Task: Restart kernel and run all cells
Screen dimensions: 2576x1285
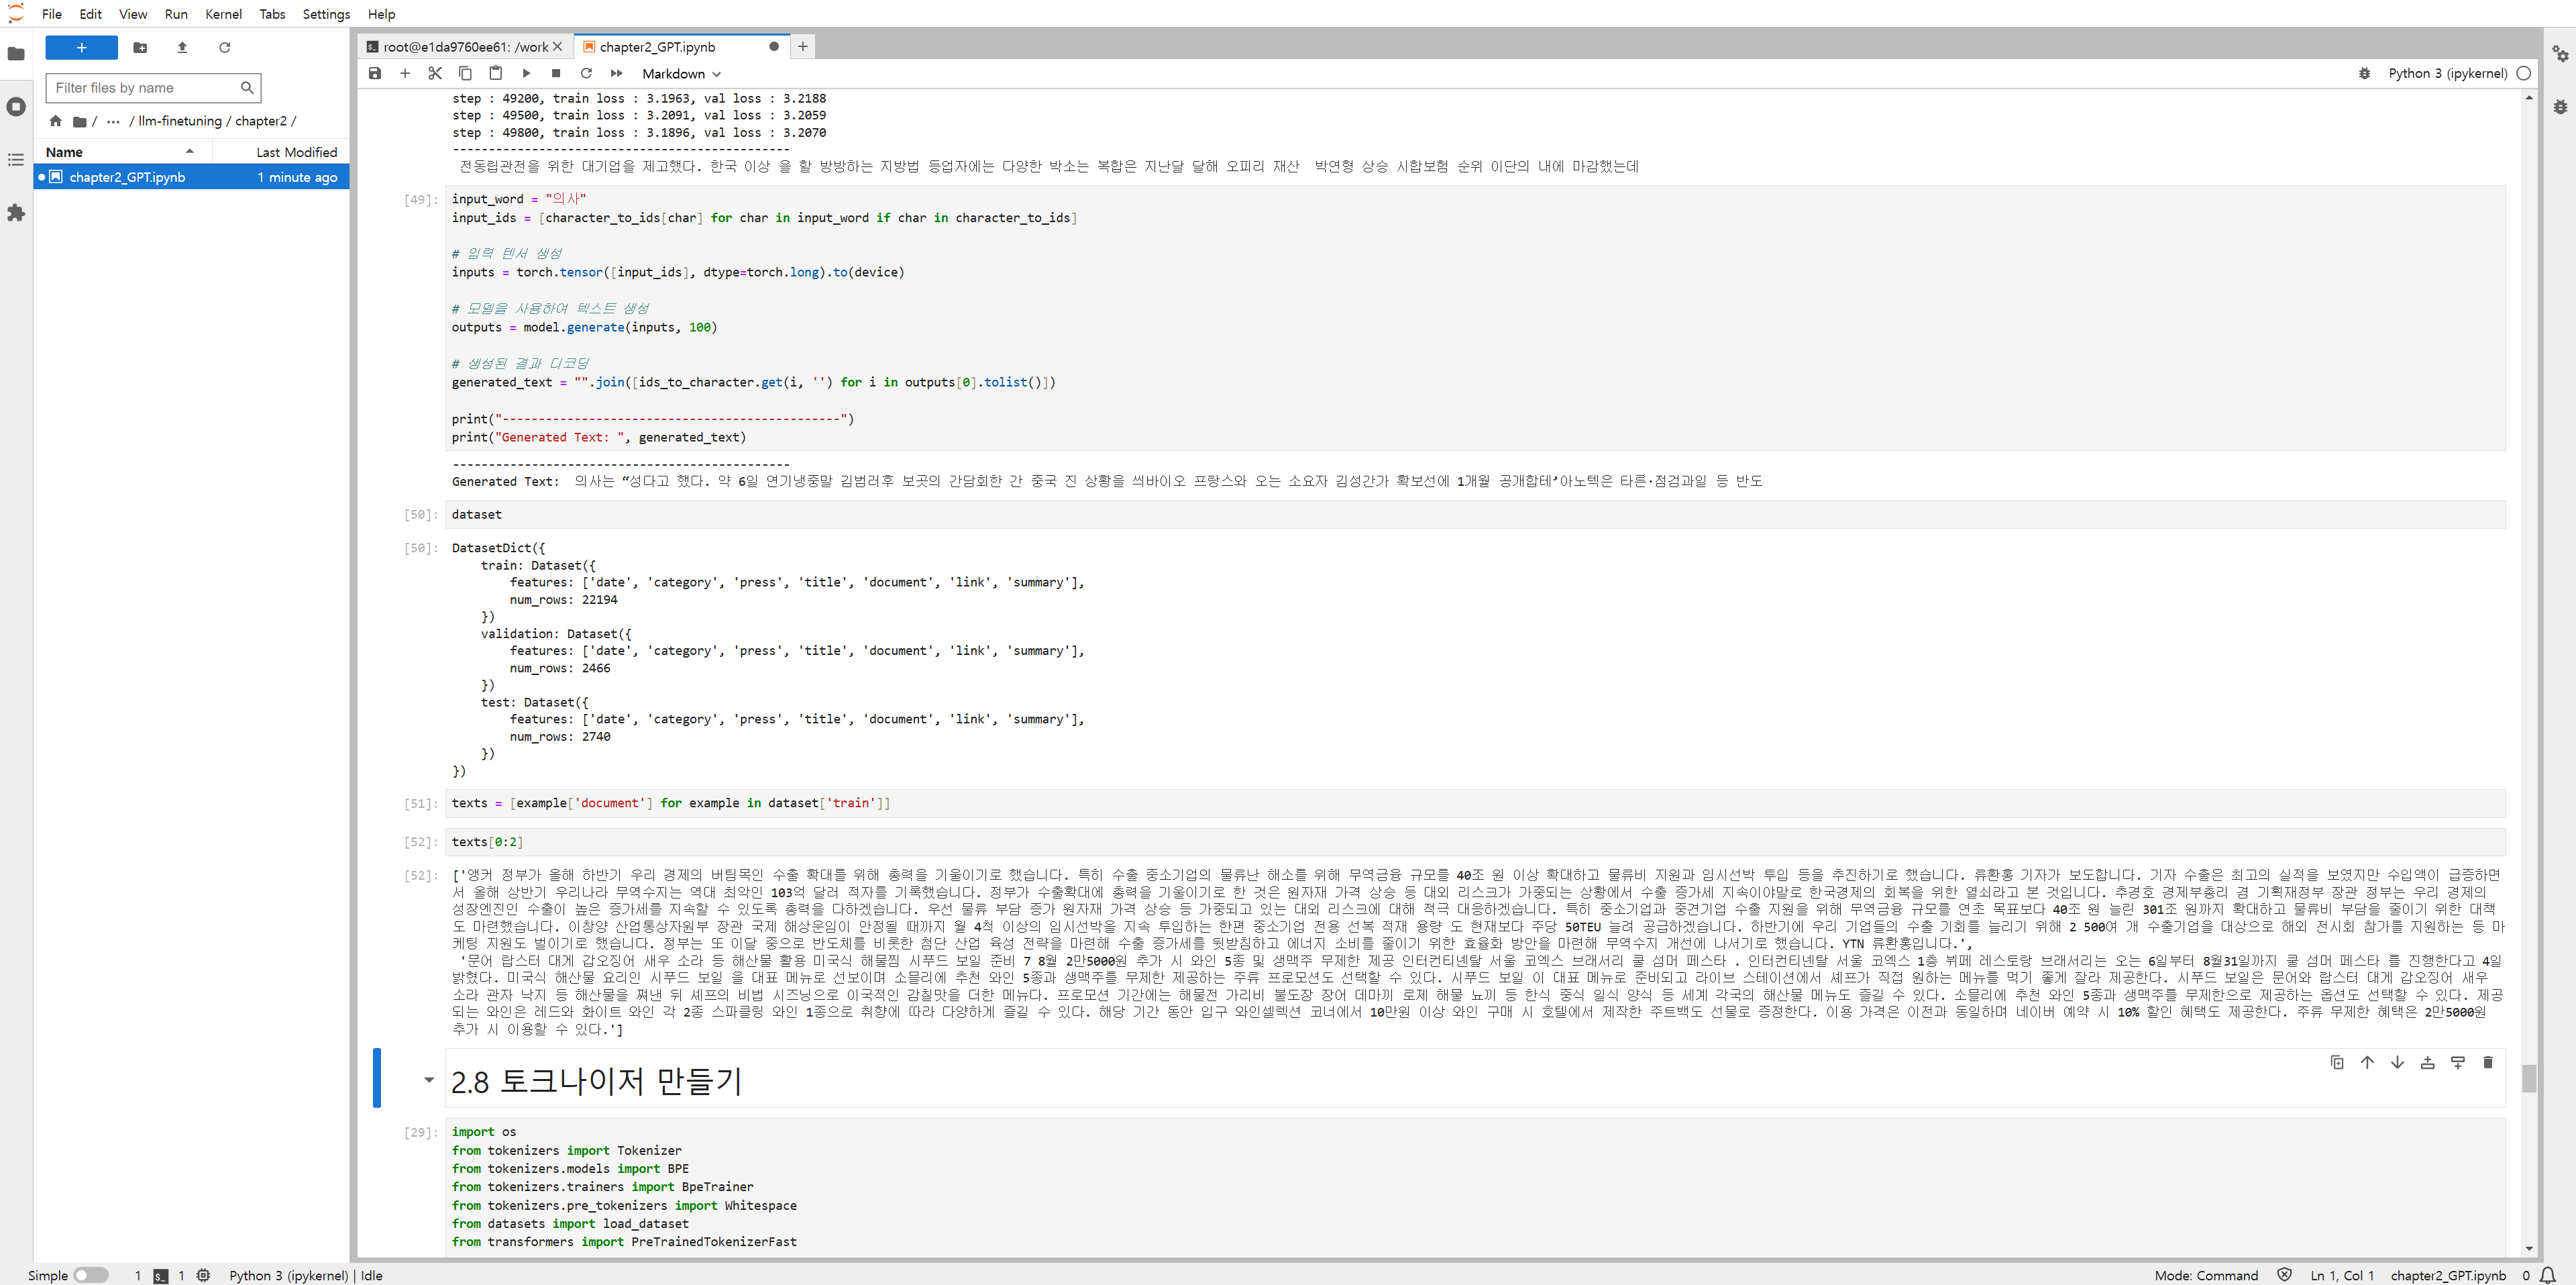Action: pos(616,73)
